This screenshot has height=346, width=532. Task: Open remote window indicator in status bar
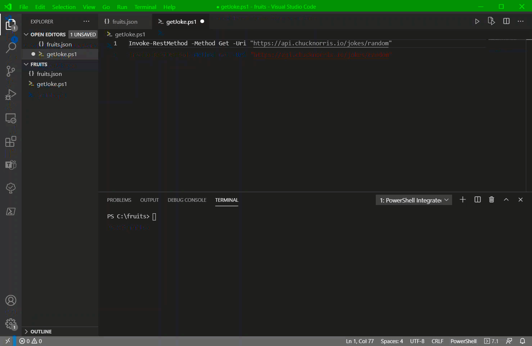[8, 341]
